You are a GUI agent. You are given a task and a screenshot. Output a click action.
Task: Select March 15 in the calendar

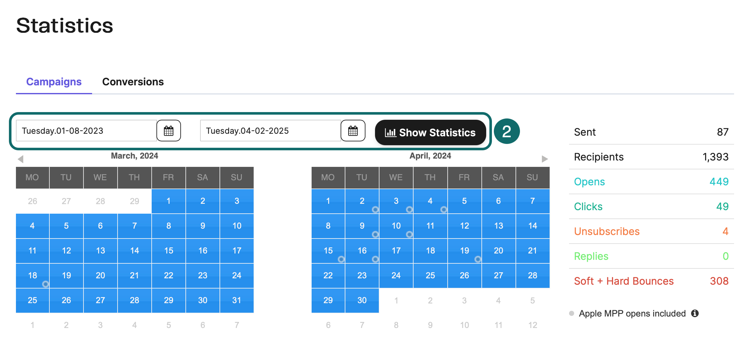(x=169, y=251)
